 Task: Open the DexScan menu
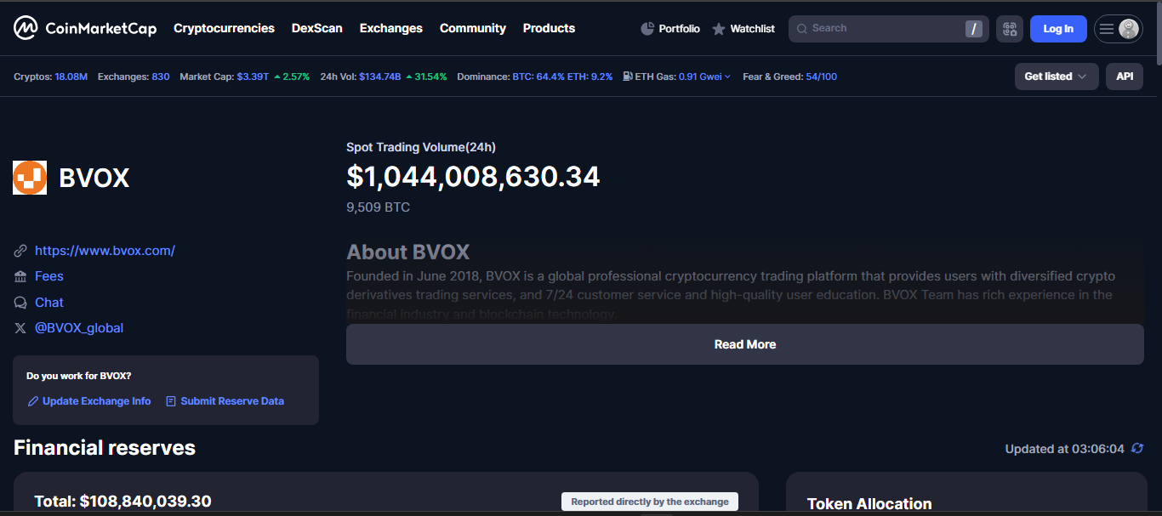tap(316, 28)
